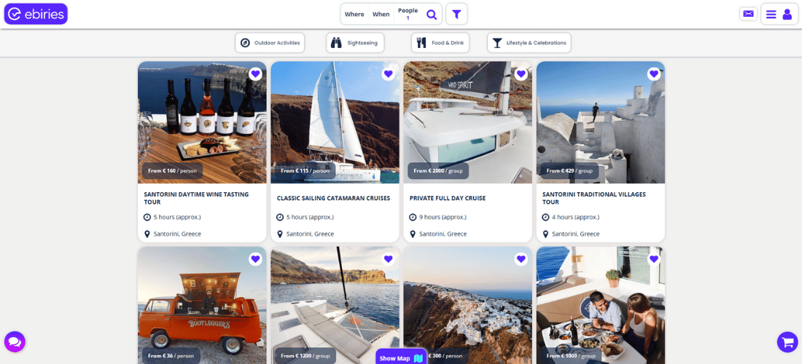Select the Lifestyle & Celebrations category
Viewport: 802px width, 364px height.
pyautogui.click(x=529, y=43)
